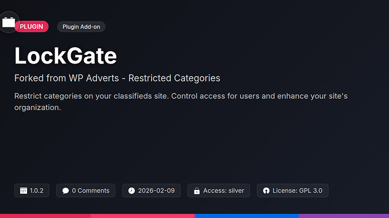Click the License: GPL 3.0 label
The image size is (389, 218).
tap(298, 190)
